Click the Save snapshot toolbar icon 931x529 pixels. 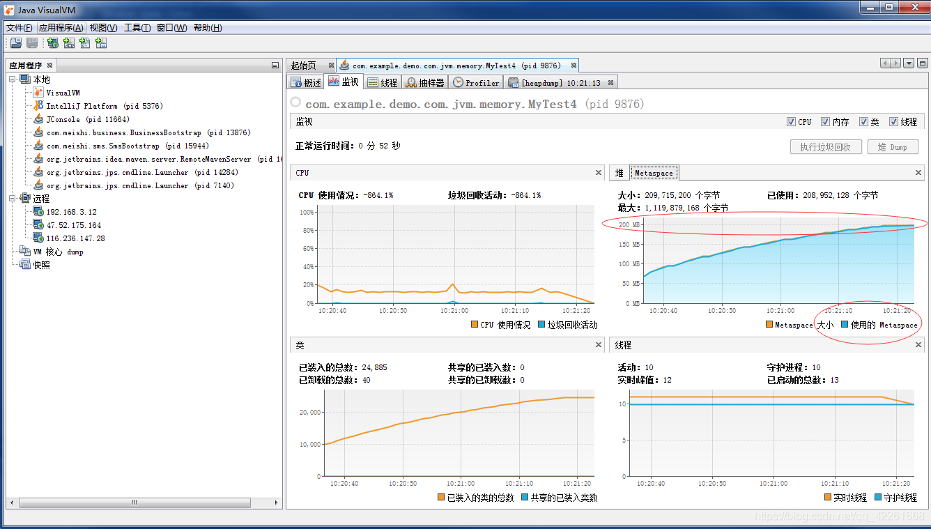[x=32, y=43]
